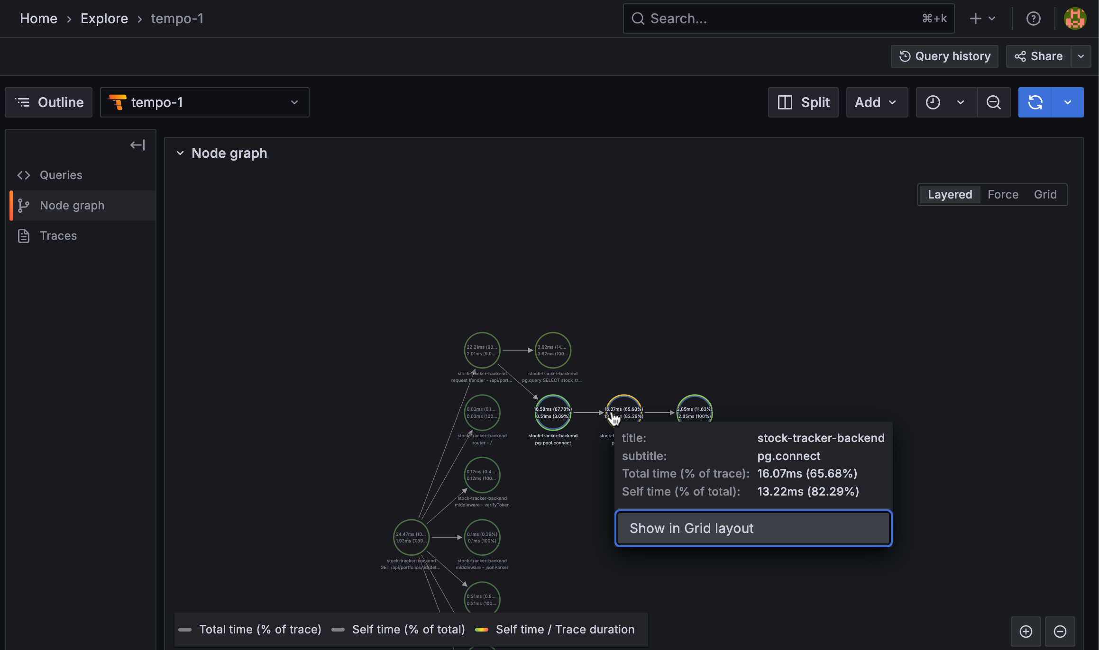
Task: Select Node graph in outline
Action: [x=83, y=206]
